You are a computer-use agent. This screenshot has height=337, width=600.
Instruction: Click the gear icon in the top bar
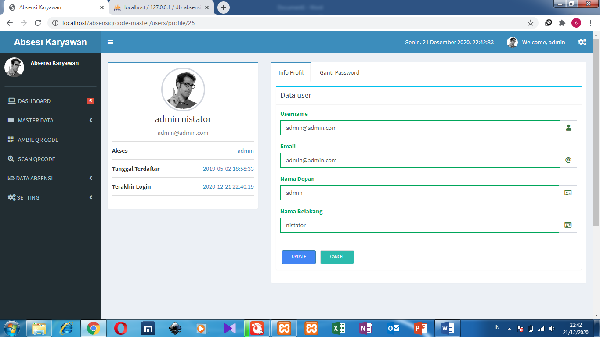(582, 42)
